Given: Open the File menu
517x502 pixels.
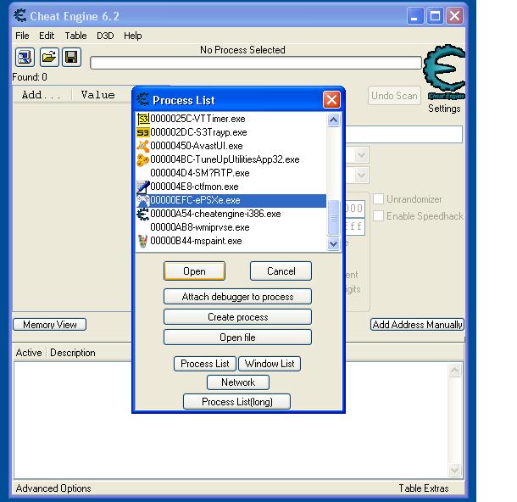Looking at the screenshot, I should (22, 36).
